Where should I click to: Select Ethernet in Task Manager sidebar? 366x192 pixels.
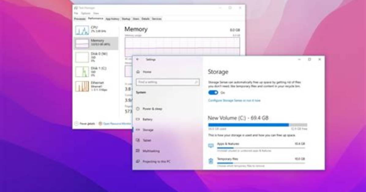point(96,86)
